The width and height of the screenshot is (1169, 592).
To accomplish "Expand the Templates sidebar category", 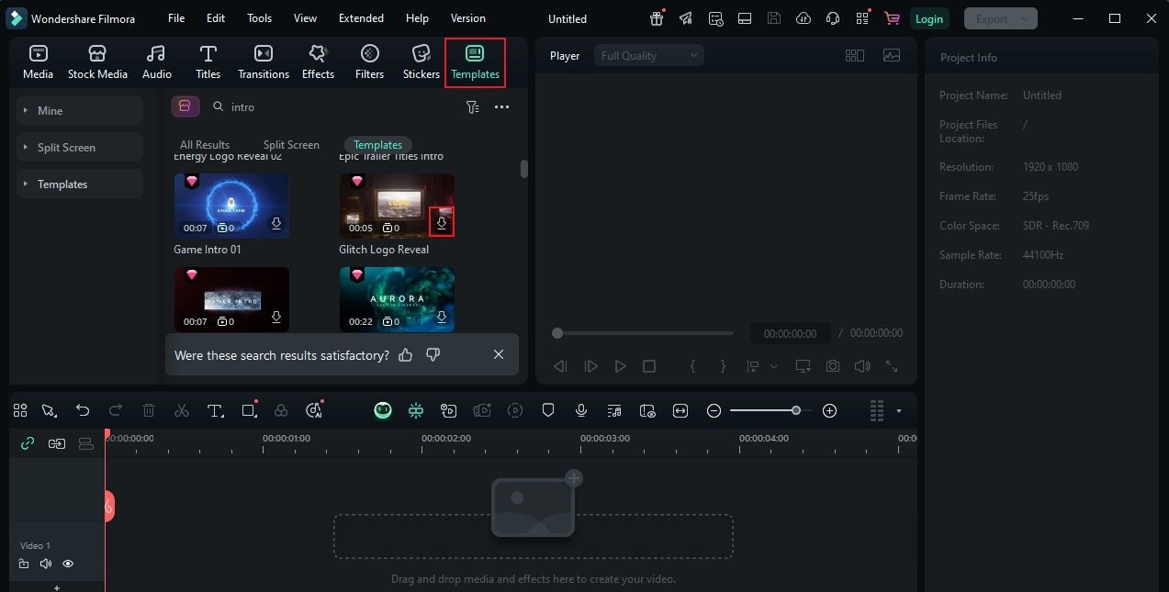I will tap(80, 184).
